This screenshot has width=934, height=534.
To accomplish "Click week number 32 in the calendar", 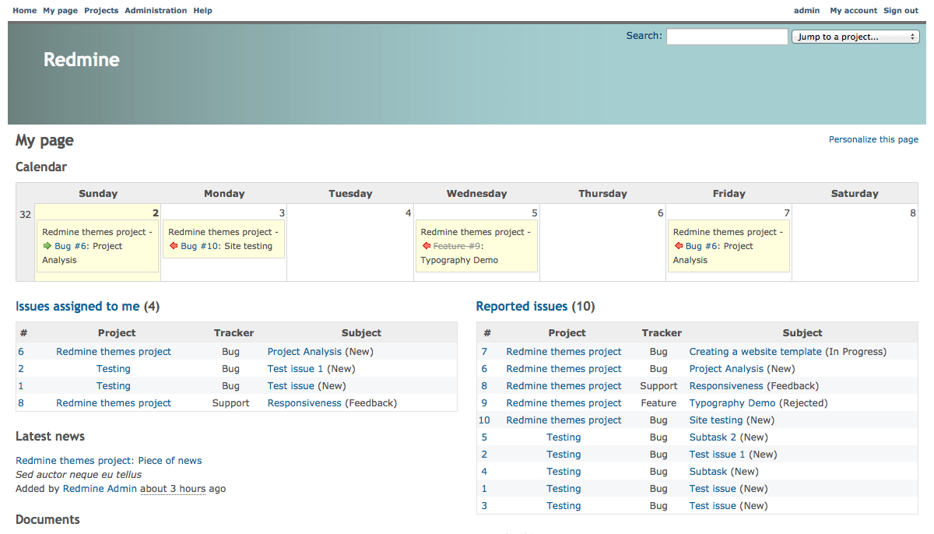I will point(26,215).
